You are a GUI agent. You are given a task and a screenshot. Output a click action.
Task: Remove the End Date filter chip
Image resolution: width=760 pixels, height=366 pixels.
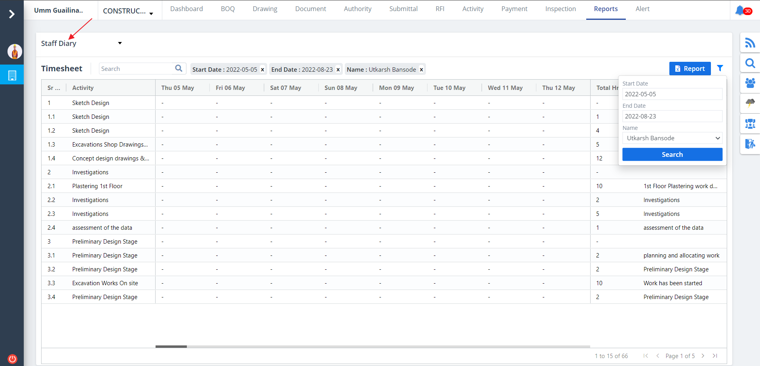coord(338,70)
